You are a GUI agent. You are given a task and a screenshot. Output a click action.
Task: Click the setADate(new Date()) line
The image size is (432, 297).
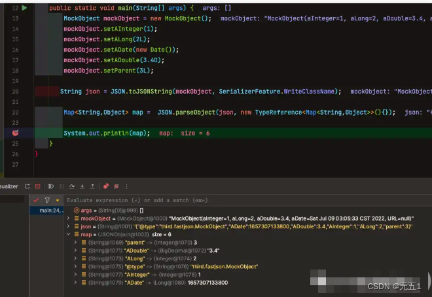pyautogui.click(x=121, y=50)
